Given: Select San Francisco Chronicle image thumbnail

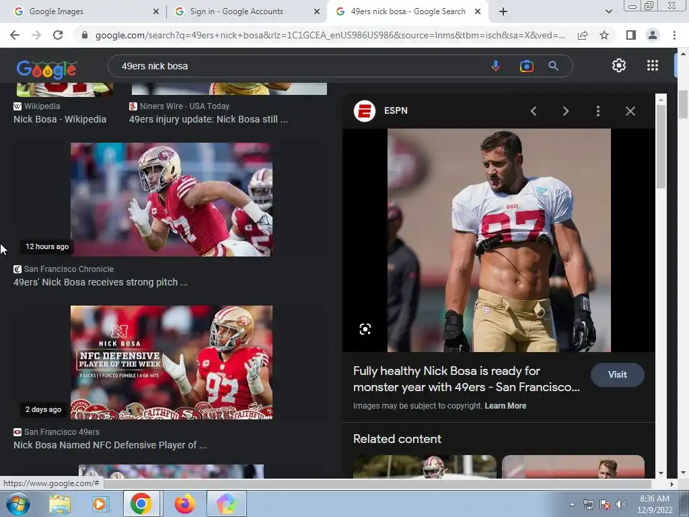Looking at the screenshot, I should coord(172,199).
